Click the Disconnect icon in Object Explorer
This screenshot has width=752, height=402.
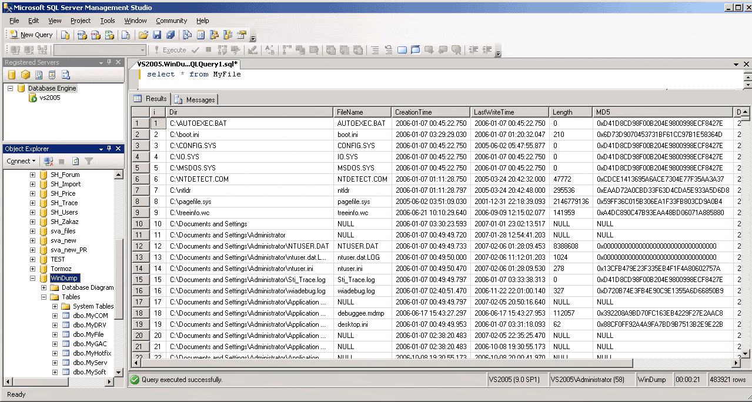[x=49, y=161]
